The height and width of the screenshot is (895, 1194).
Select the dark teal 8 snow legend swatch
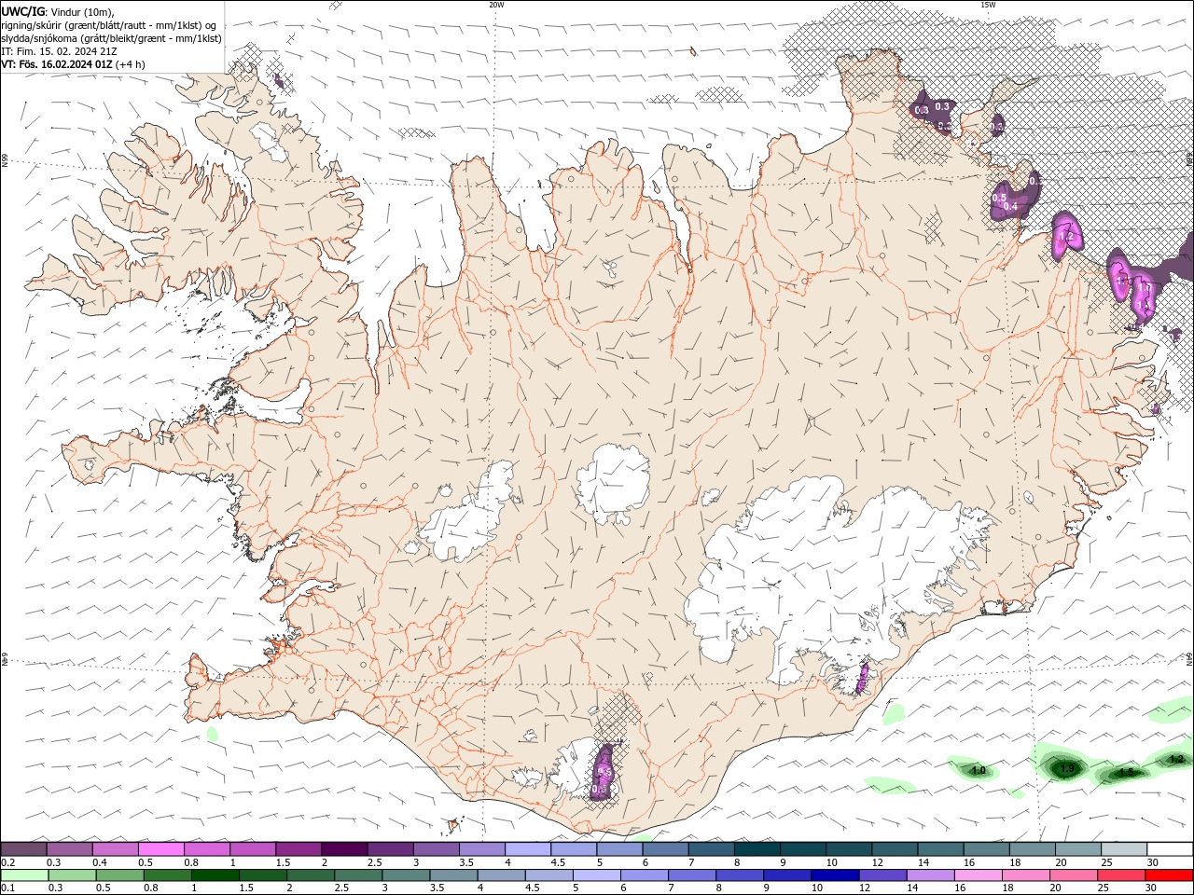pyautogui.click(x=757, y=849)
